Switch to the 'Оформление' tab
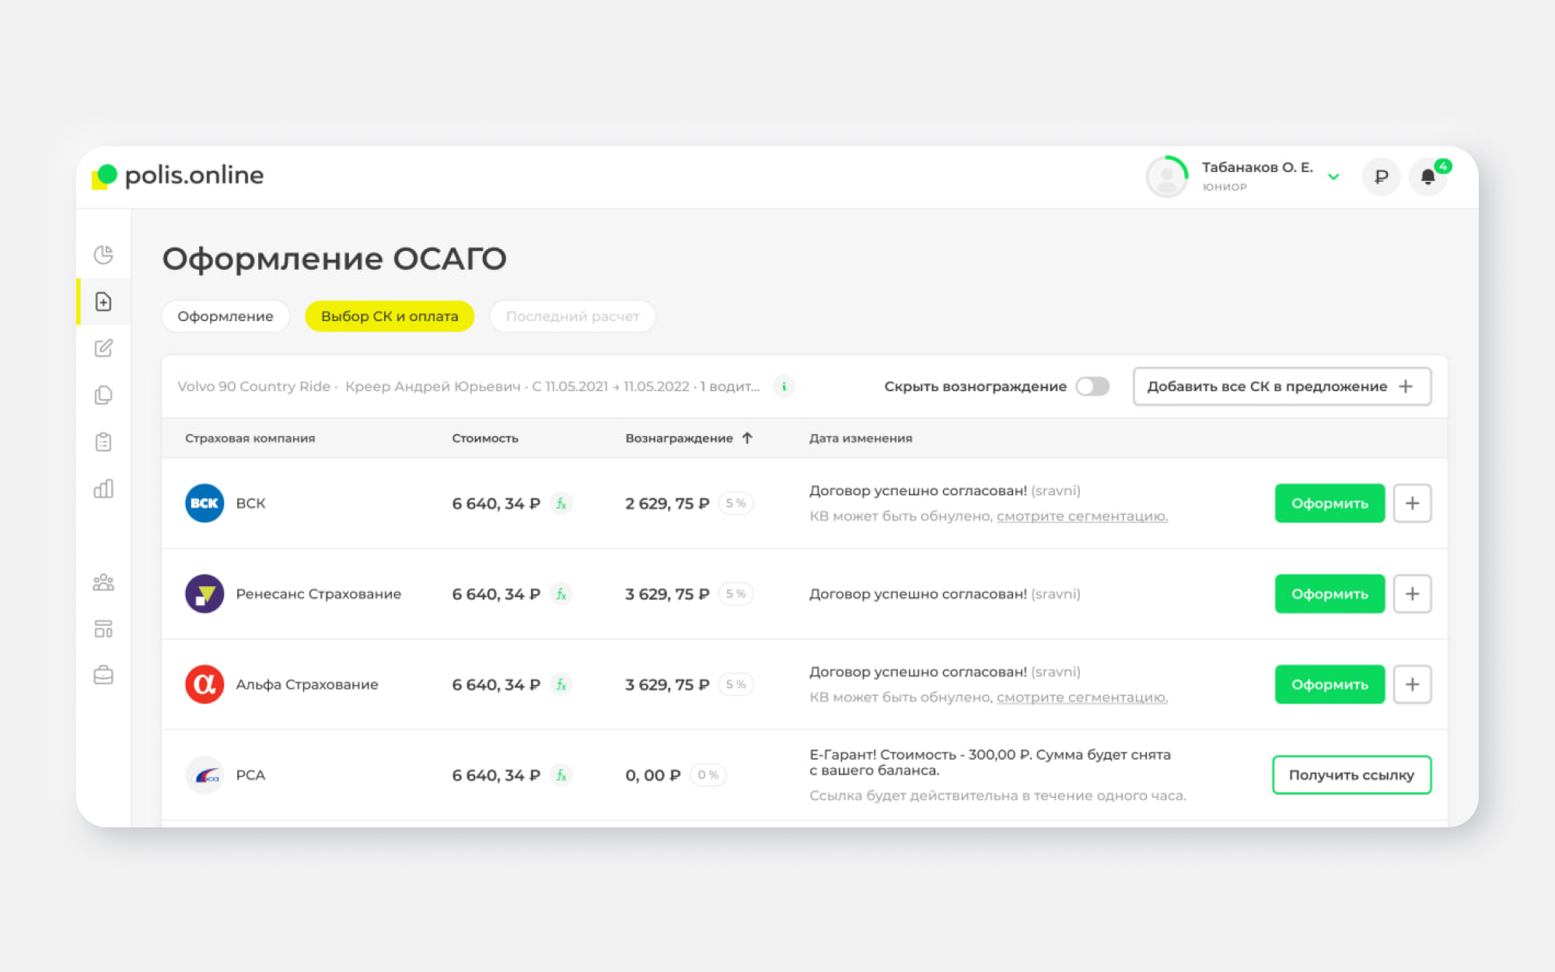 [225, 316]
